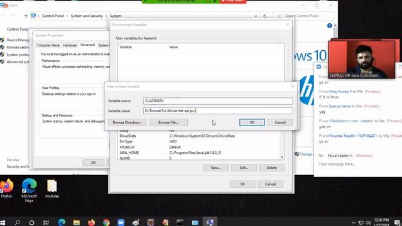The height and width of the screenshot is (226, 402).
Task: Expand the address bar history dropdown
Action: [x=256, y=16]
